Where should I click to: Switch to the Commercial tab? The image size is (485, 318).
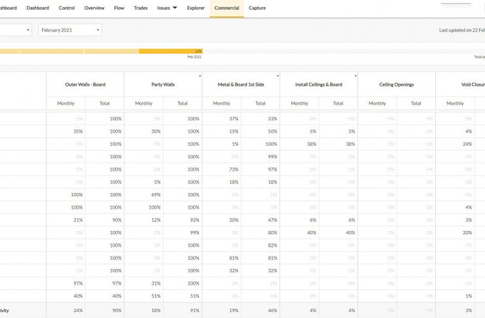[x=226, y=8]
